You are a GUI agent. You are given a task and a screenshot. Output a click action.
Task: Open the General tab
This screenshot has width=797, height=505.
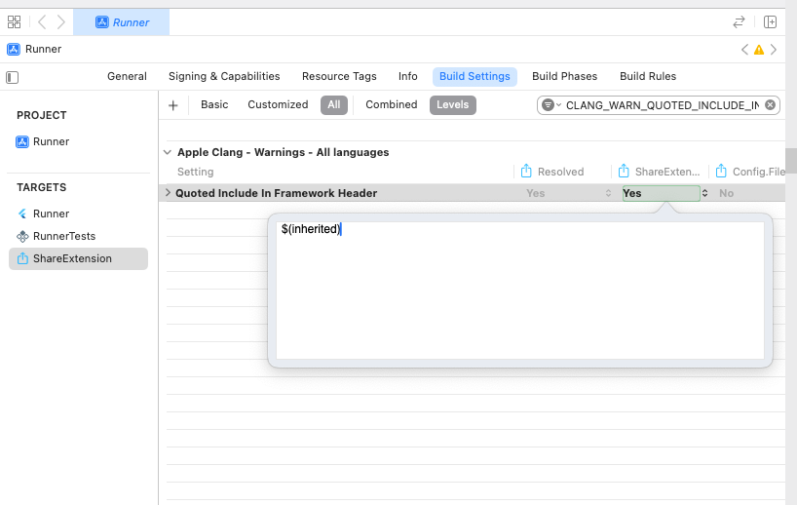pyautogui.click(x=127, y=76)
